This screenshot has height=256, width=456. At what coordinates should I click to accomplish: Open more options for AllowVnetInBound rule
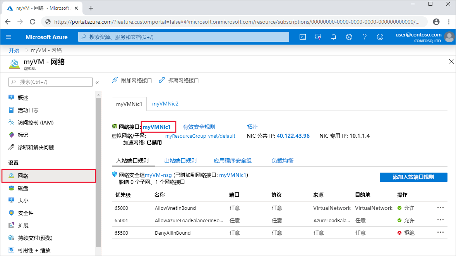tap(440, 208)
